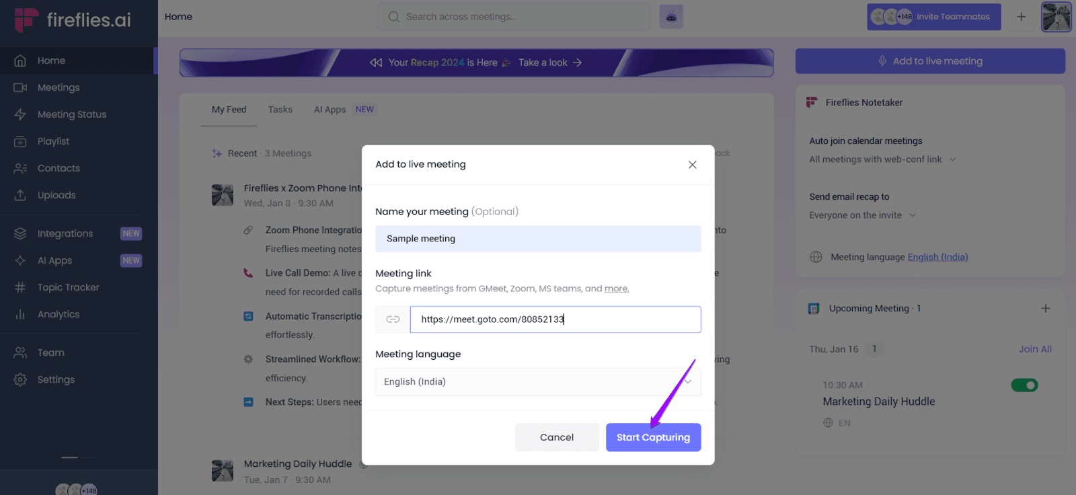This screenshot has height=495, width=1076.
Task: Click the EN globe icon under huddle
Action: 828,423
